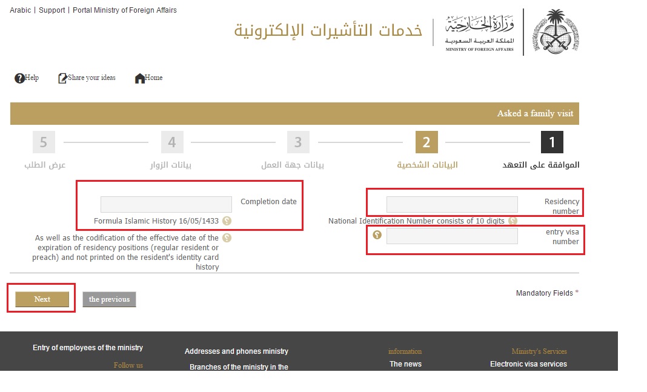Go to step 3 in the wizard

[298, 142]
